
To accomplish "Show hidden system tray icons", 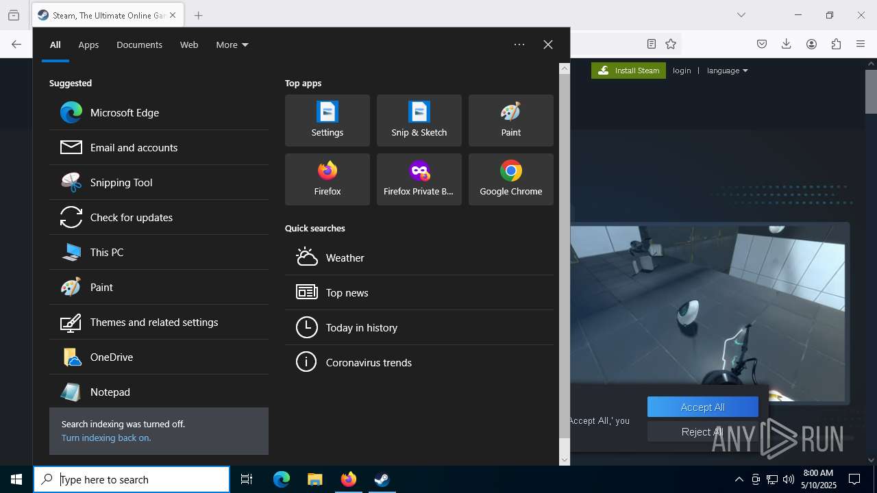I will pos(739,479).
